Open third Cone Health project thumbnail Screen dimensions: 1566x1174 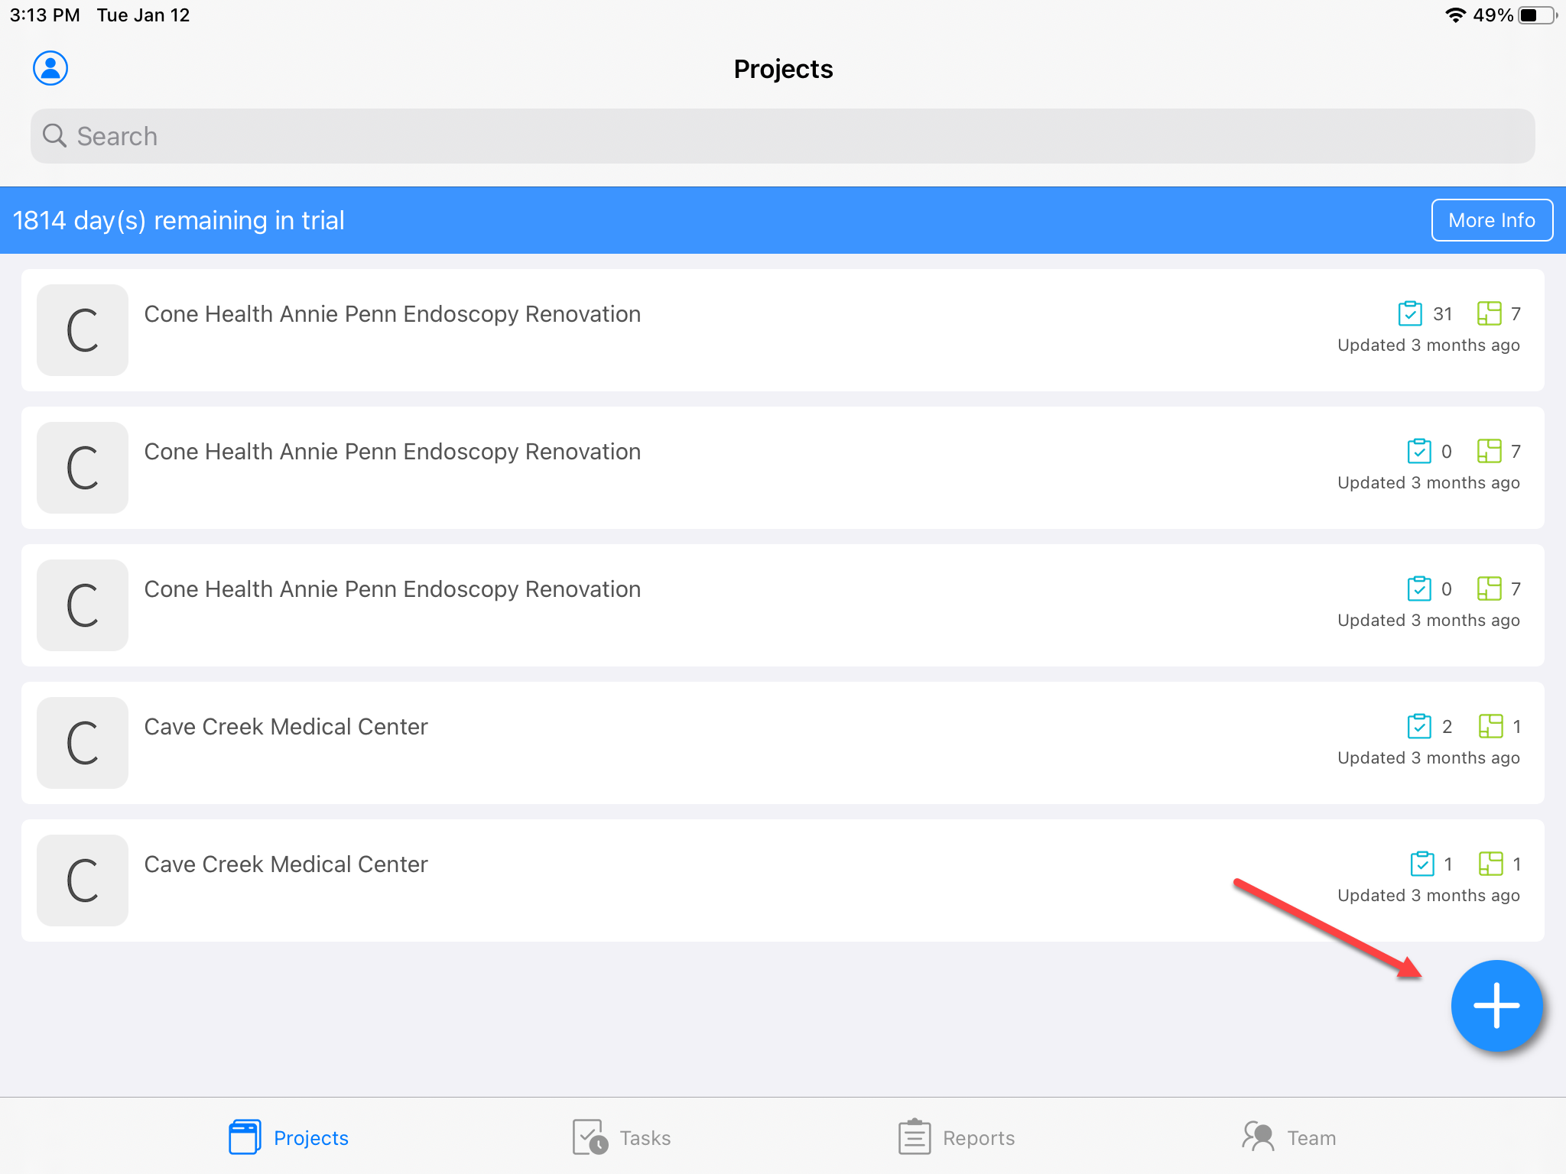pos(83,605)
